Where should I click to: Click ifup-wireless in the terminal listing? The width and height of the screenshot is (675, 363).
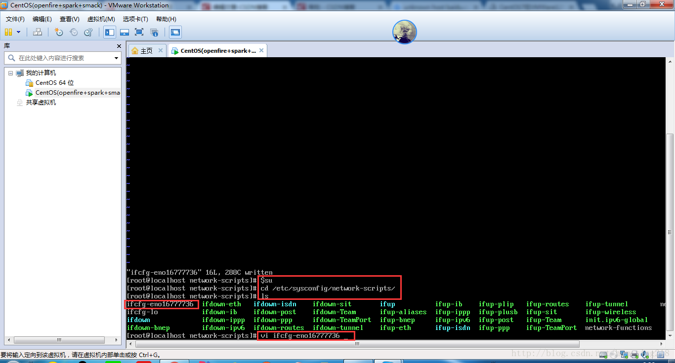pos(611,312)
